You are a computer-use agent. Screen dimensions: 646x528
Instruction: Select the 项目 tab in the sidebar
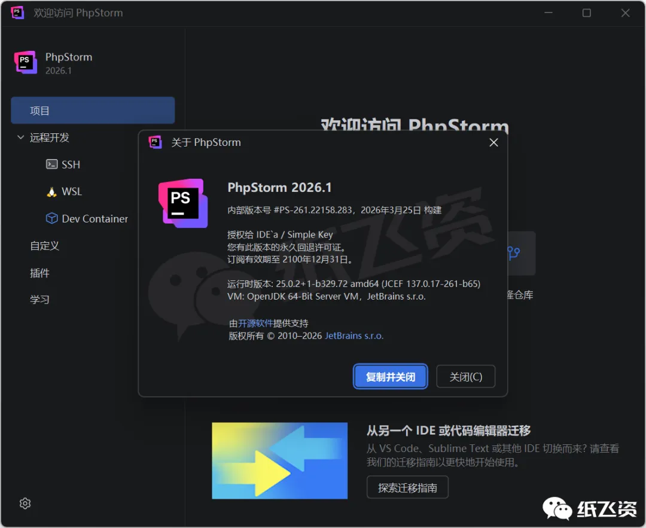93,111
